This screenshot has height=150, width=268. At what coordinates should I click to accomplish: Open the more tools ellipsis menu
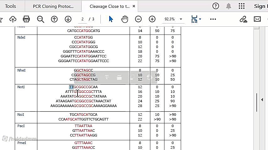tap(213, 19)
